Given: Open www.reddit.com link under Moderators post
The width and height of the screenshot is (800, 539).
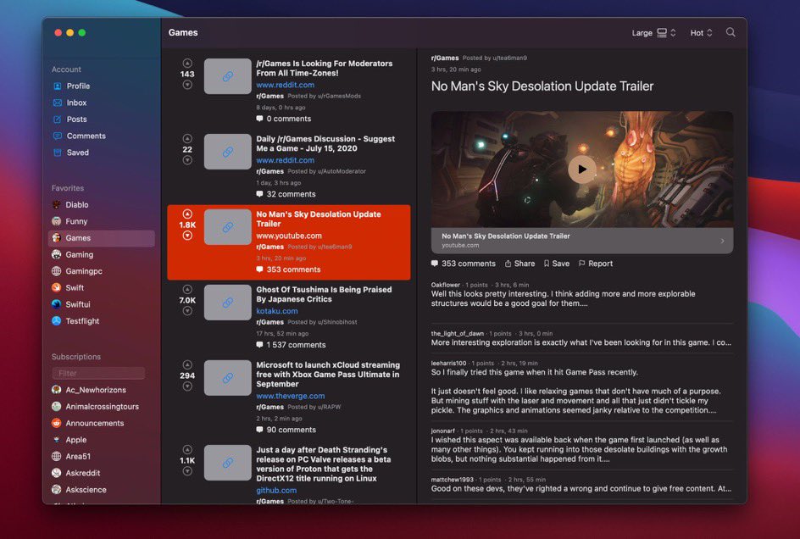Looking at the screenshot, I should coord(286,86).
